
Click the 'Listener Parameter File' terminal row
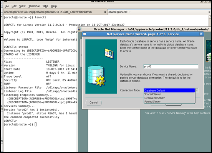[40, 88]
